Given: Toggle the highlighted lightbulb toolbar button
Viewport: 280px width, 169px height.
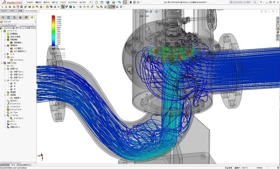Looking at the screenshot, I should click(110, 7).
